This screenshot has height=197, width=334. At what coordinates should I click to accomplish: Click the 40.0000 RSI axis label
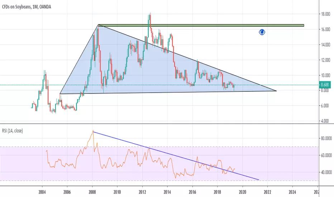326,172
